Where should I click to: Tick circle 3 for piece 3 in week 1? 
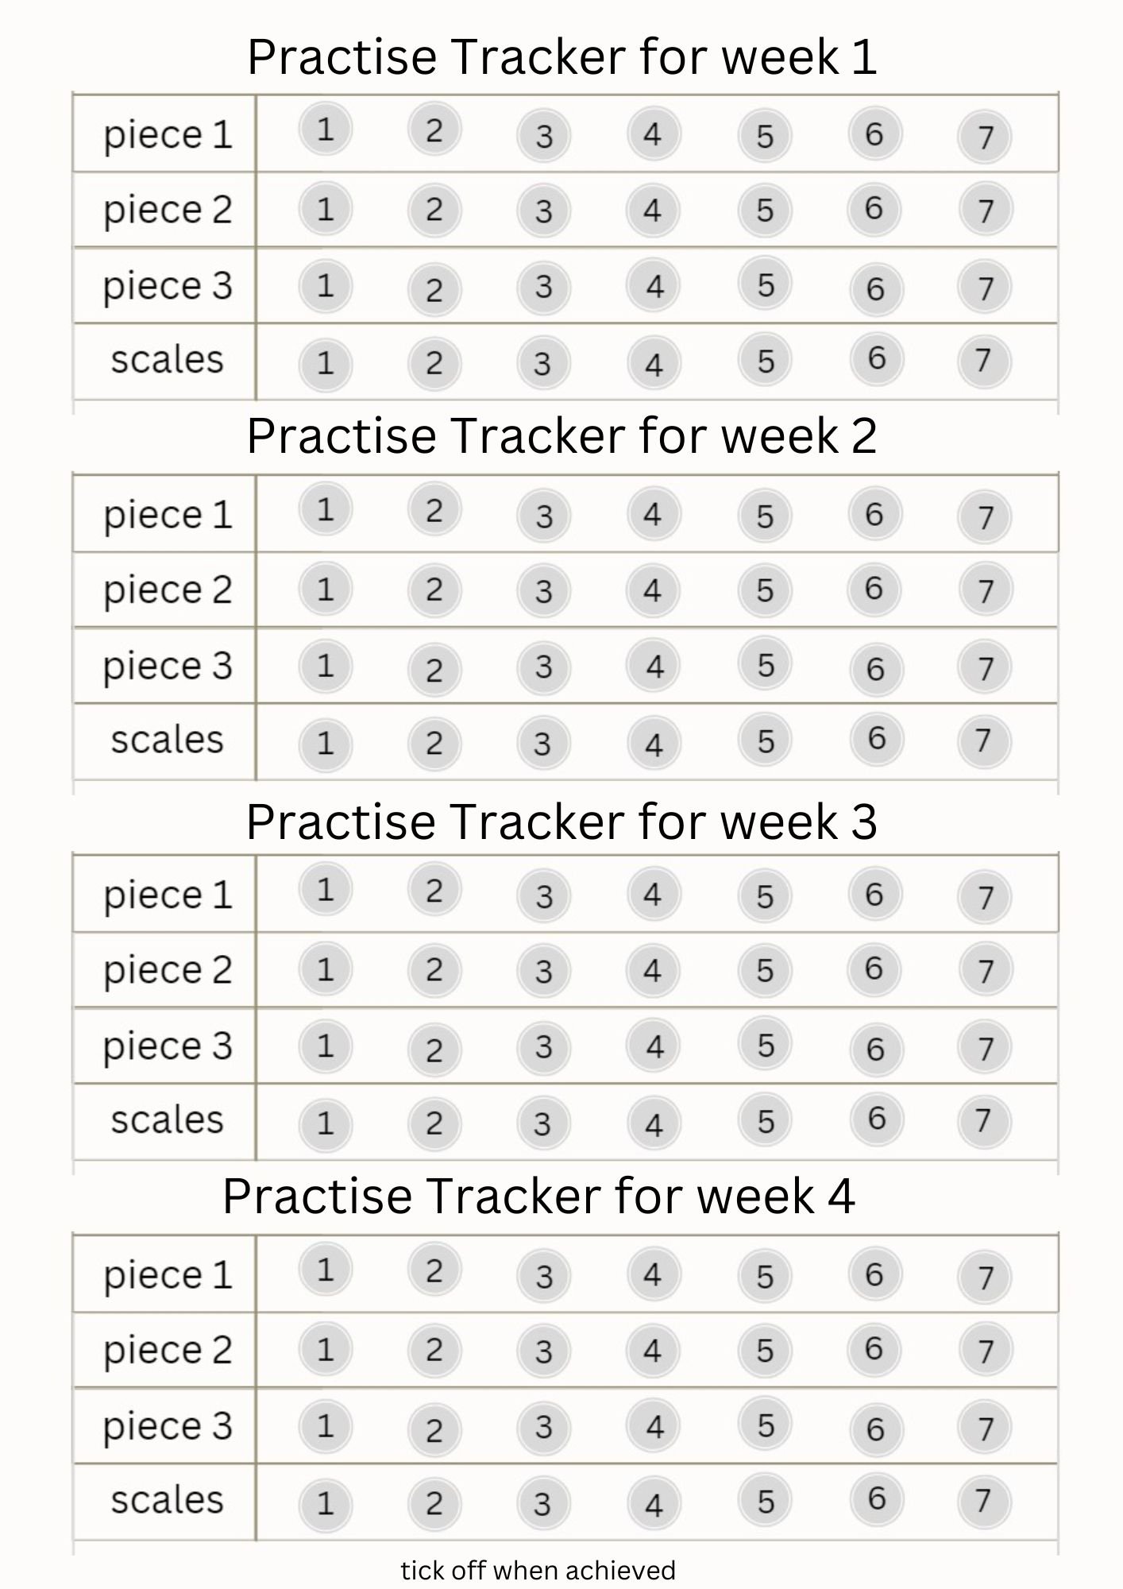click(x=543, y=286)
